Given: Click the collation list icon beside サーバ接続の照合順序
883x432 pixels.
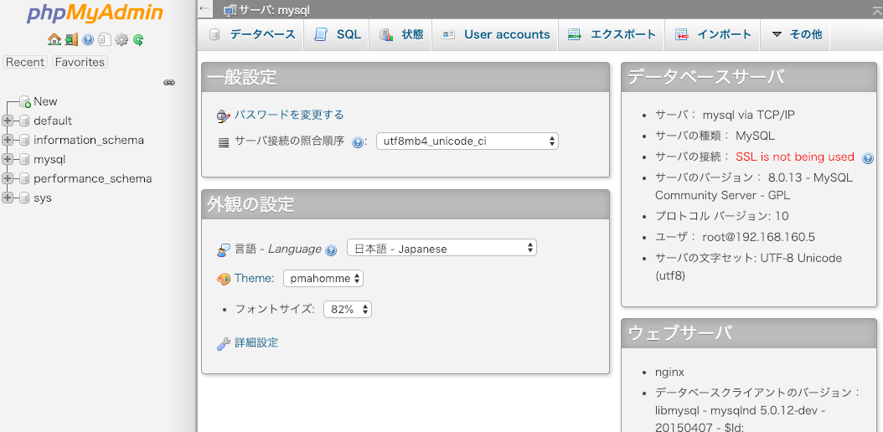Looking at the screenshot, I should click(224, 142).
